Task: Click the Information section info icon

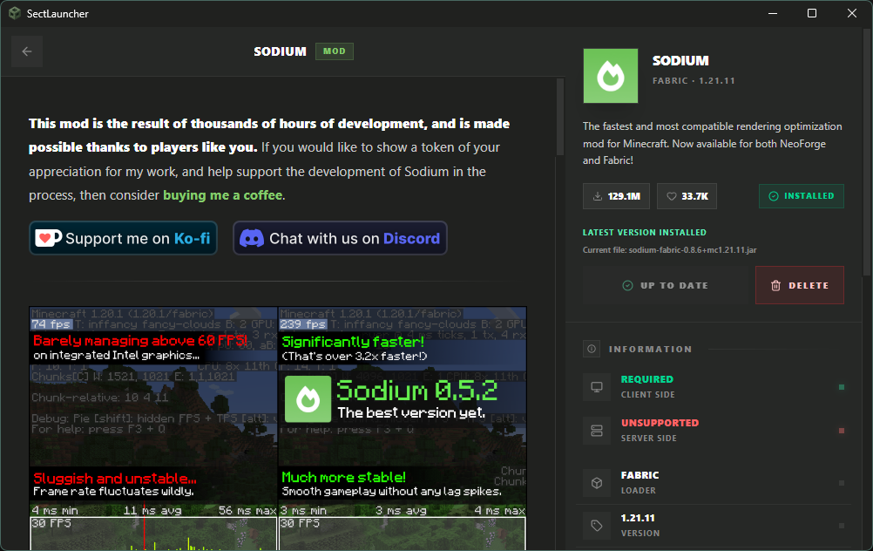Action: (592, 349)
